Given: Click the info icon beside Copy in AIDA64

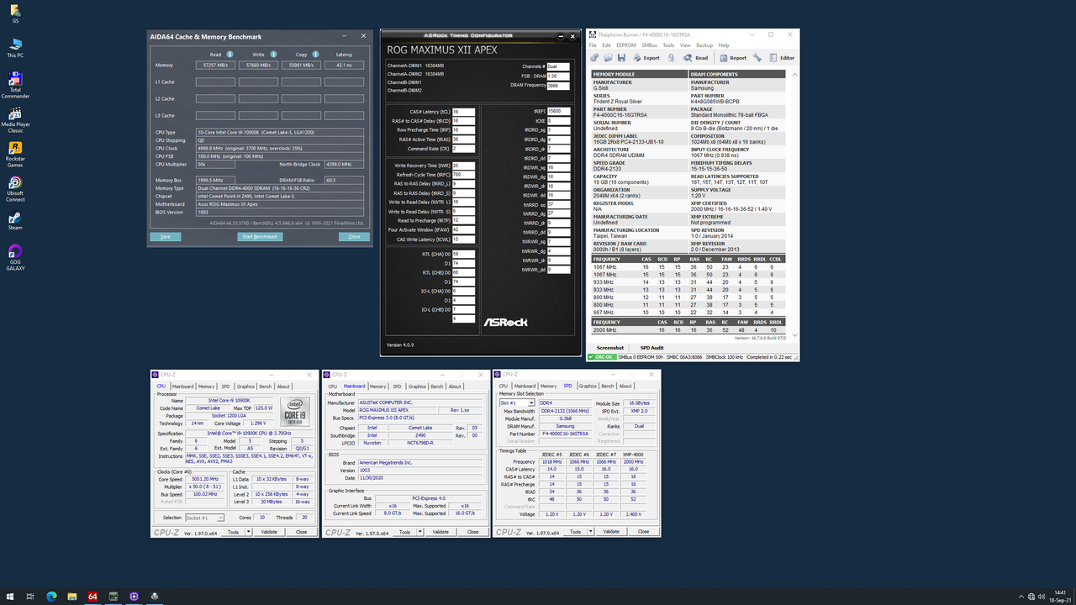Looking at the screenshot, I should (315, 55).
